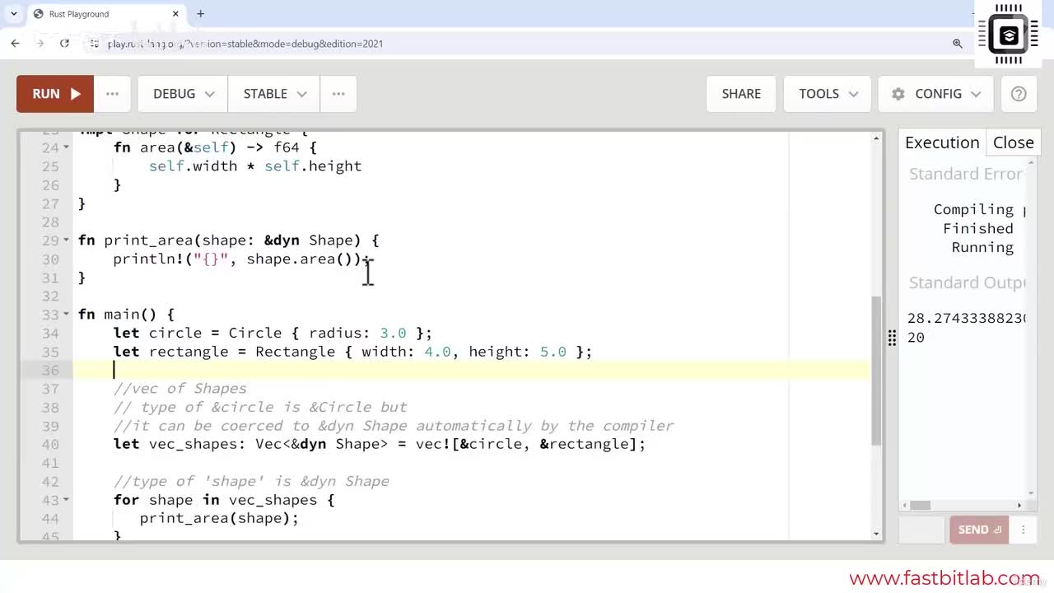Open the playground help question mark
The image size is (1054, 593).
pyautogui.click(x=1019, y=94)
